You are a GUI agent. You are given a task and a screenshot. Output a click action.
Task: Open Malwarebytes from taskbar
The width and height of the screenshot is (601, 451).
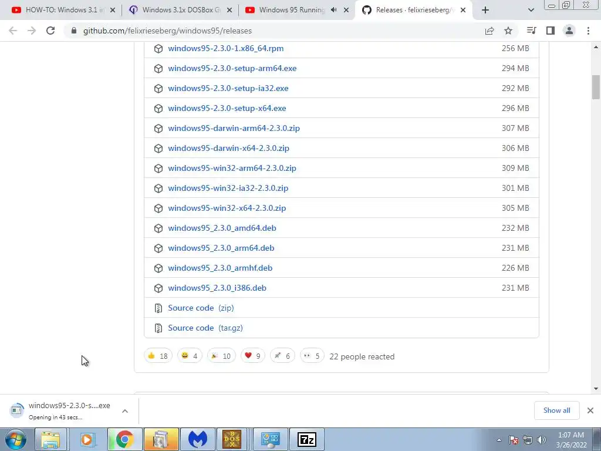[198, 439]
